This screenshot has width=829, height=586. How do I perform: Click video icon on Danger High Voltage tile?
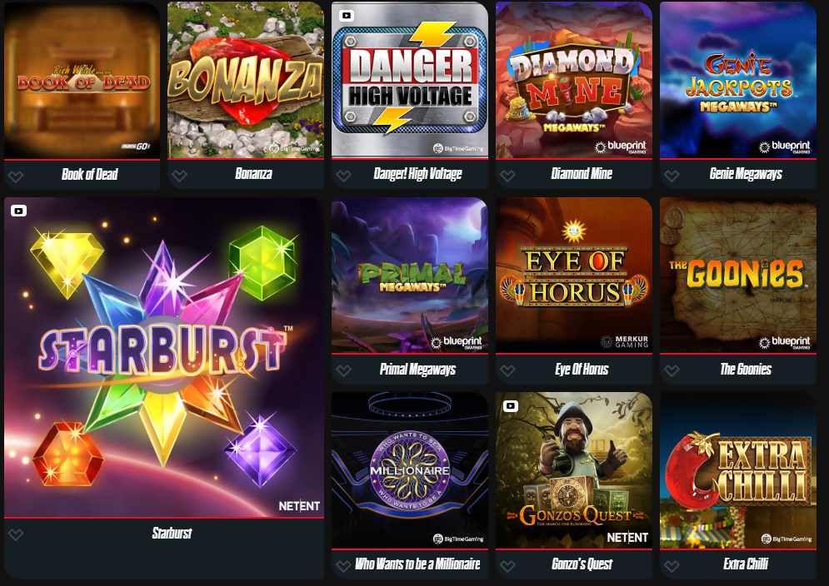point(347,15)
